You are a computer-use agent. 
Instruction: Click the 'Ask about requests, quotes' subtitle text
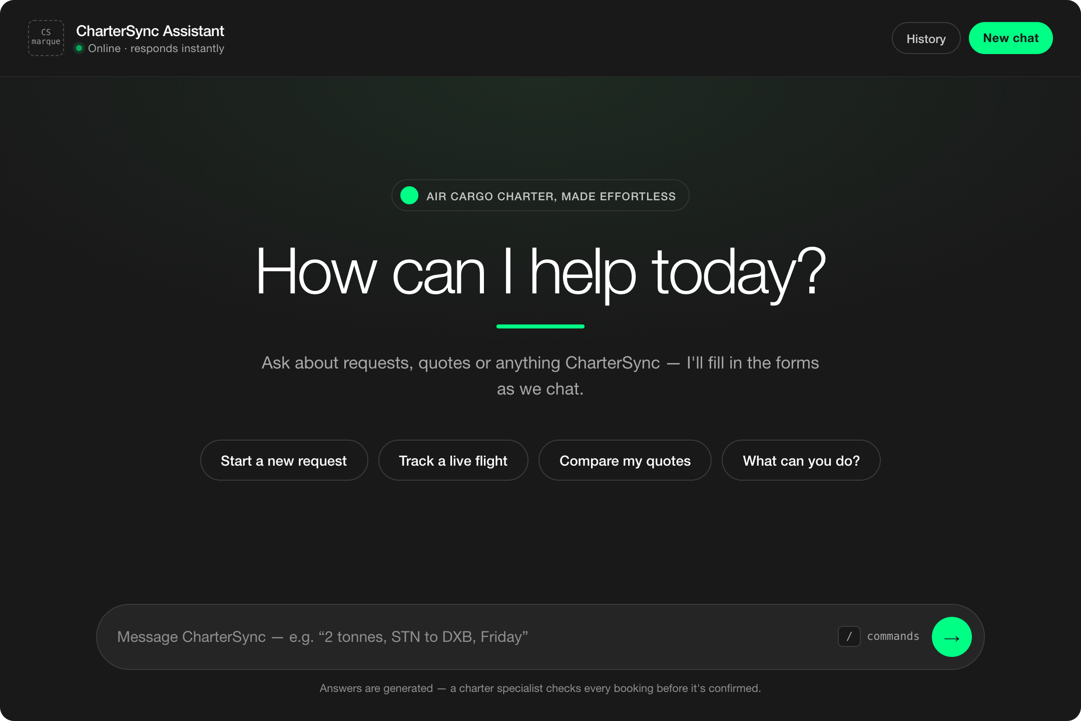point(540,376)
